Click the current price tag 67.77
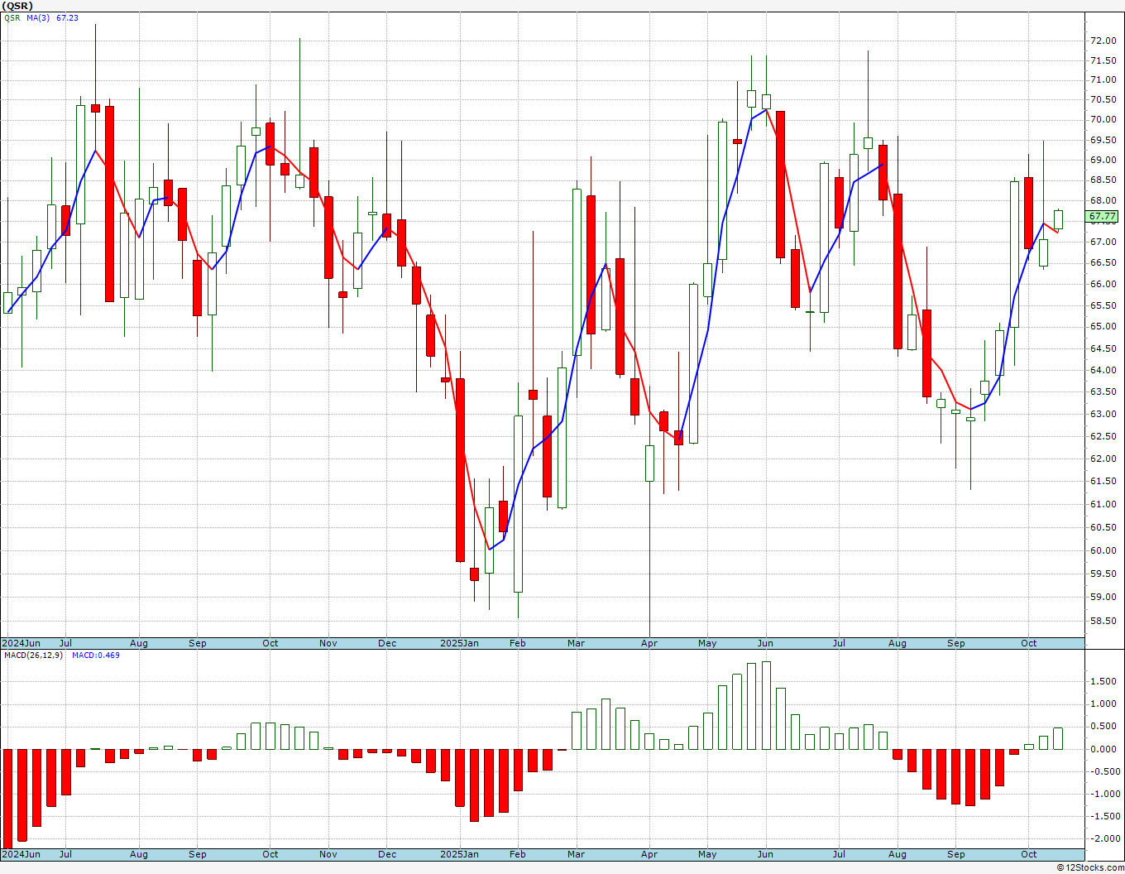Viewport: 1125px width, 874px height. (x=1102, y=217)
